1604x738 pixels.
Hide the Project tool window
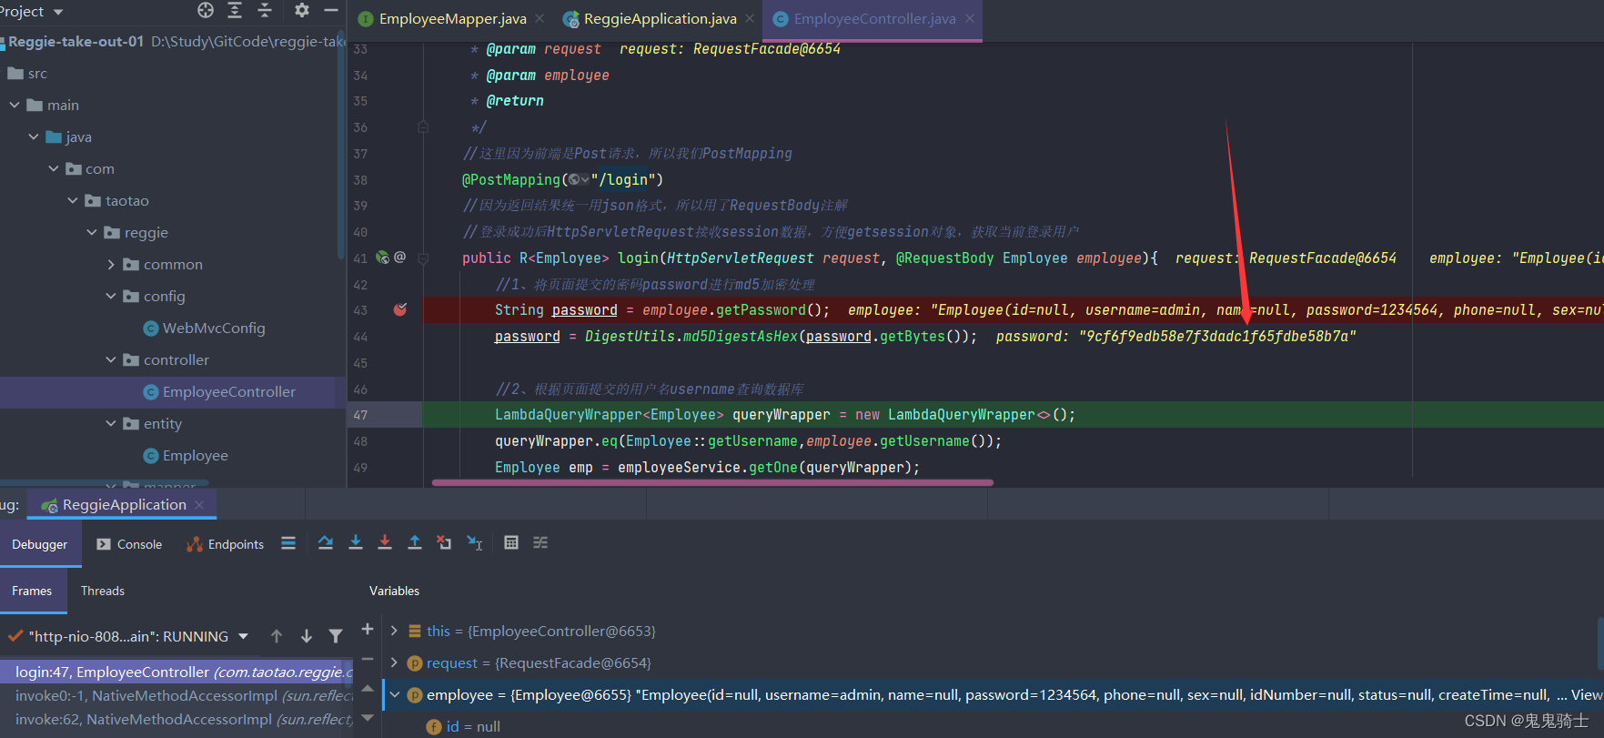(331, 10)
